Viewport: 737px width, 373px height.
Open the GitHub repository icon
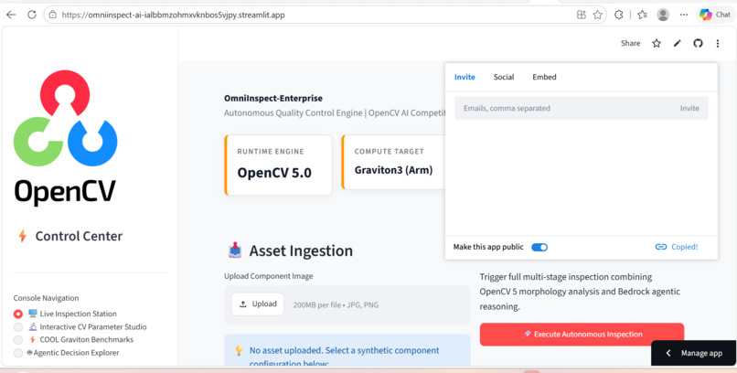(x=698, y=43)
